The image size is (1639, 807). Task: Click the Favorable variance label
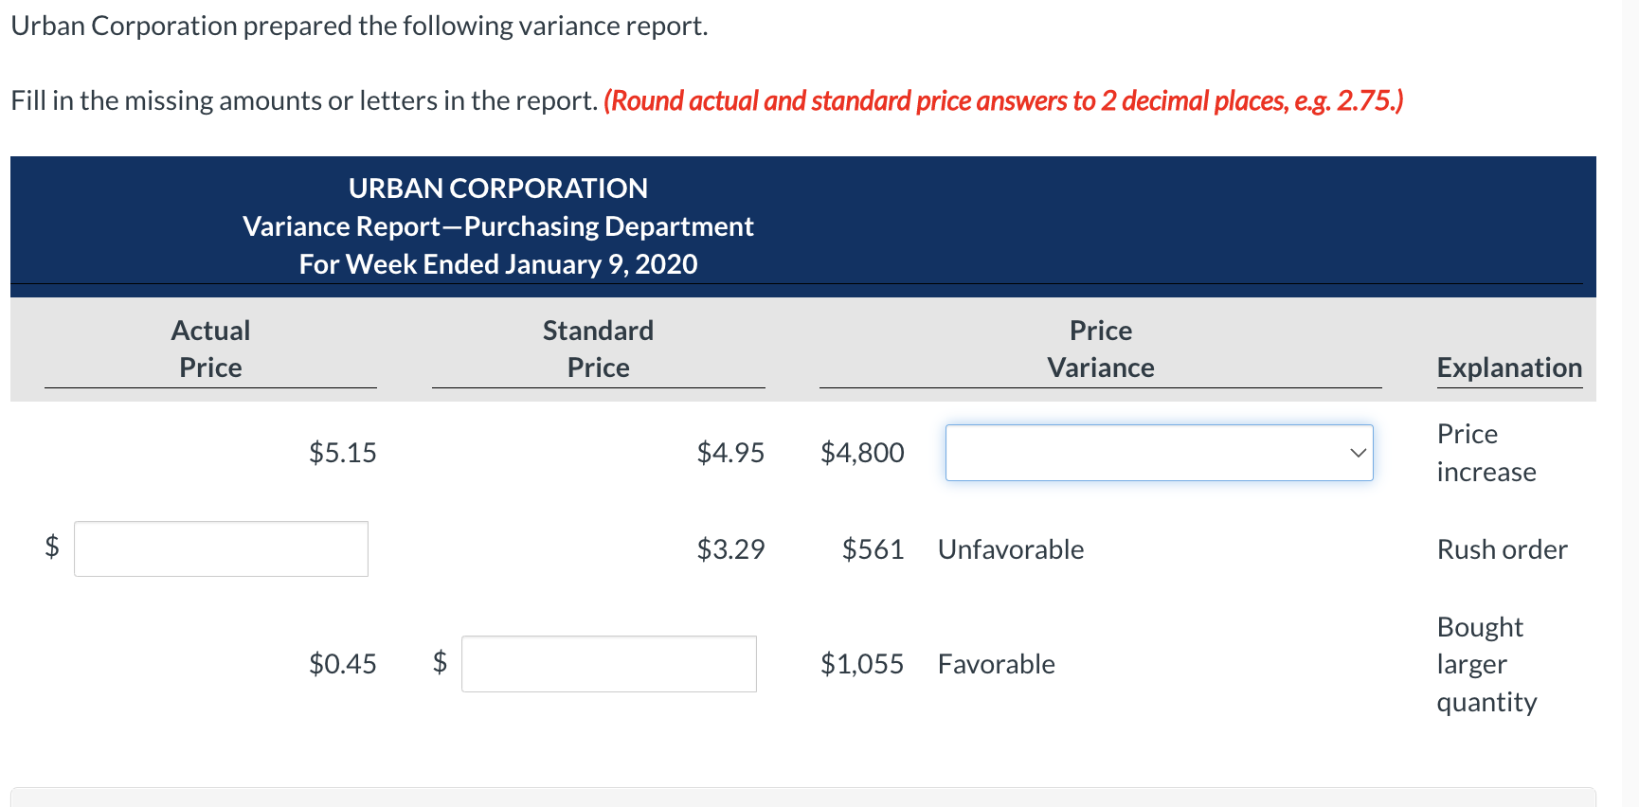tap(996, 664)
